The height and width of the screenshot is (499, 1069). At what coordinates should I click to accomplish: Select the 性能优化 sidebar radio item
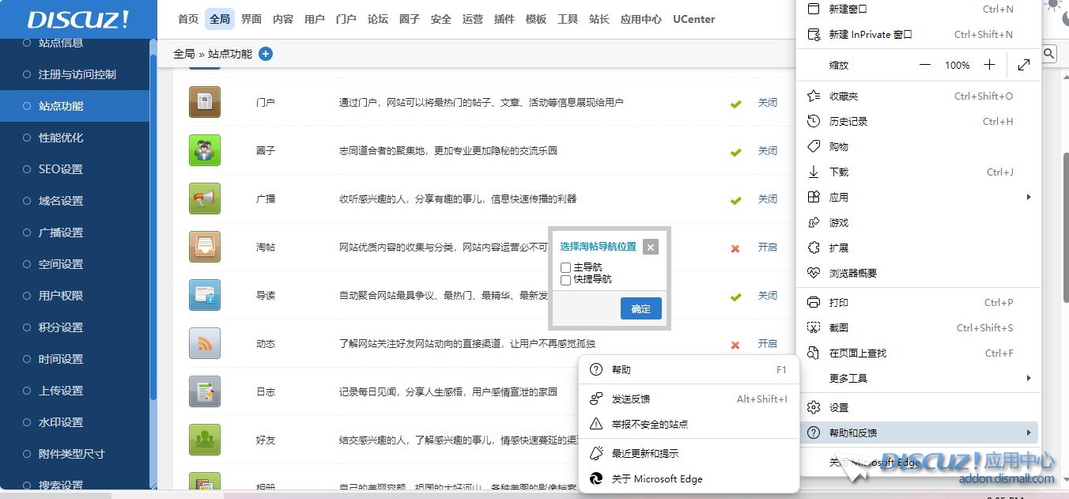[x=61, y=138]
